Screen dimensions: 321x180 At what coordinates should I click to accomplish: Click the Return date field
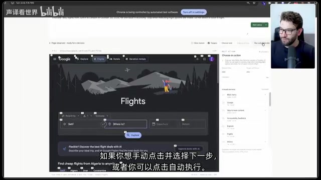(x=193, y=124)
